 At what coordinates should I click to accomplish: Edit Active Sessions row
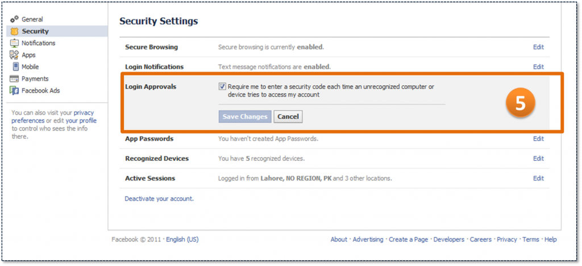(x=538, y=178)
